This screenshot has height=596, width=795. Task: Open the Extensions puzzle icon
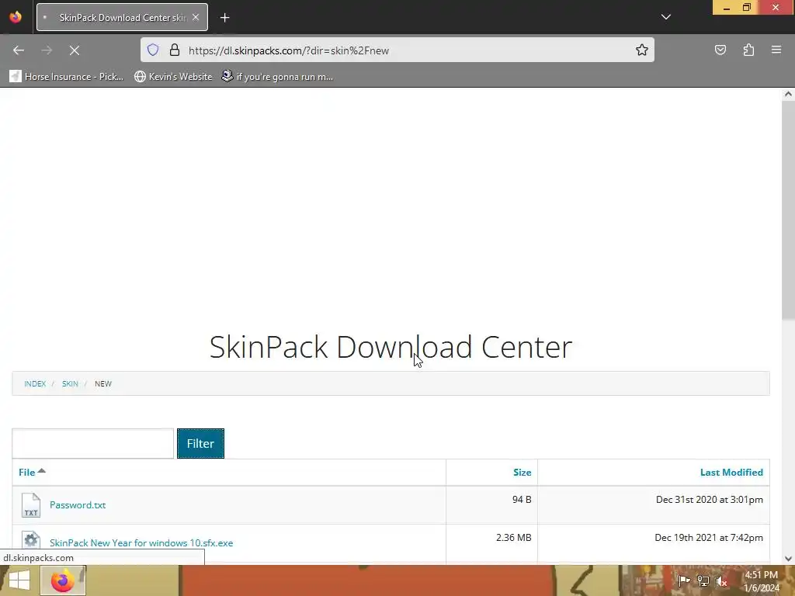pyautogui.click(x=748, y=50)
